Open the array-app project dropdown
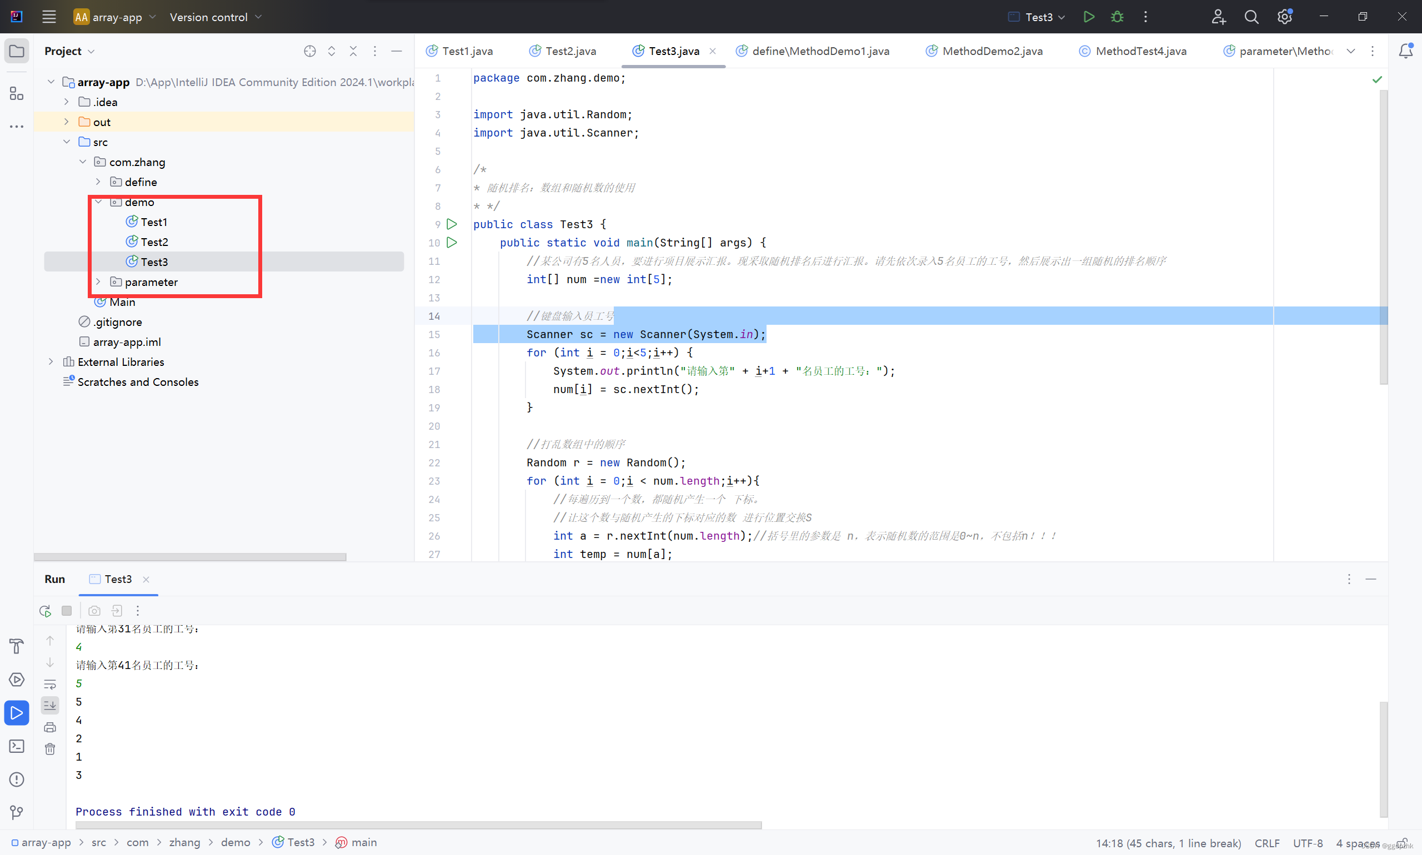The width and height of the screenshot is (1422, 855). point(116,17)
